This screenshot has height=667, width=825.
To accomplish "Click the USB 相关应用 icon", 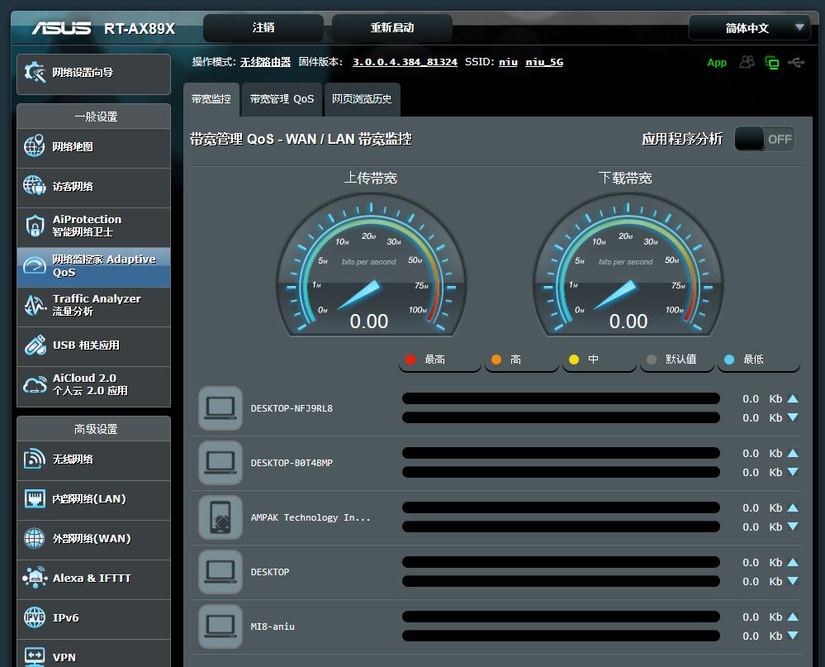I will coord(35,345).
